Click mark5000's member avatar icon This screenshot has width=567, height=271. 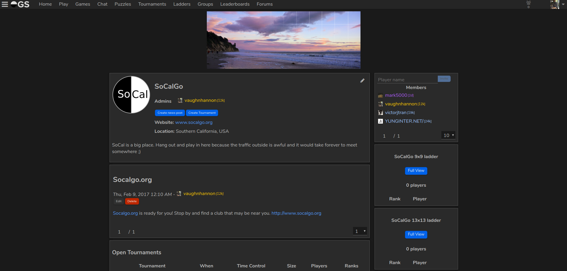point(380,96)
